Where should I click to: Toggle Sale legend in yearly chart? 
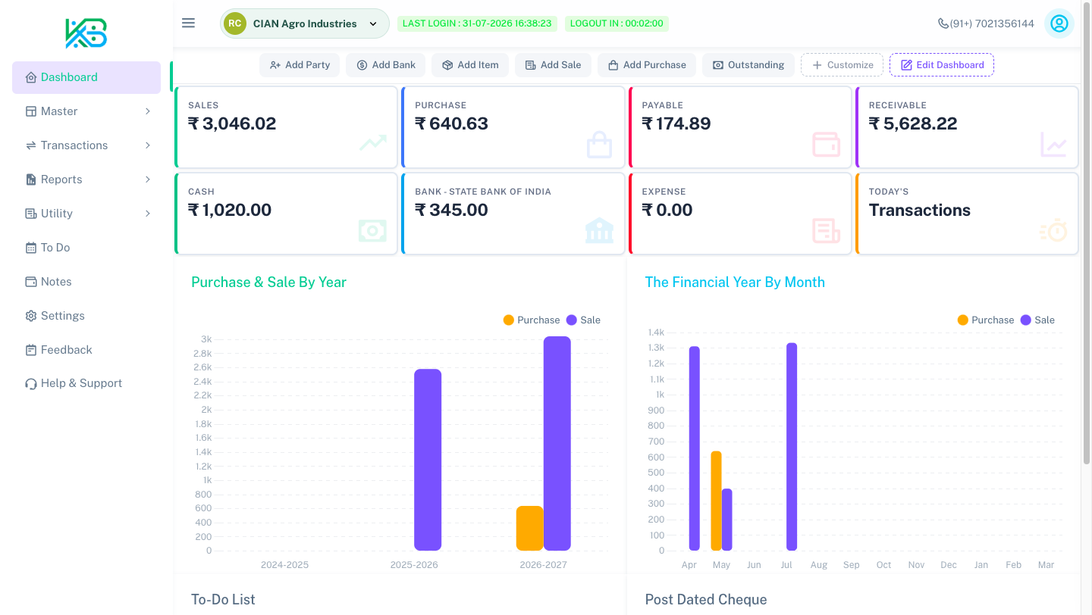tap(583, 320)
